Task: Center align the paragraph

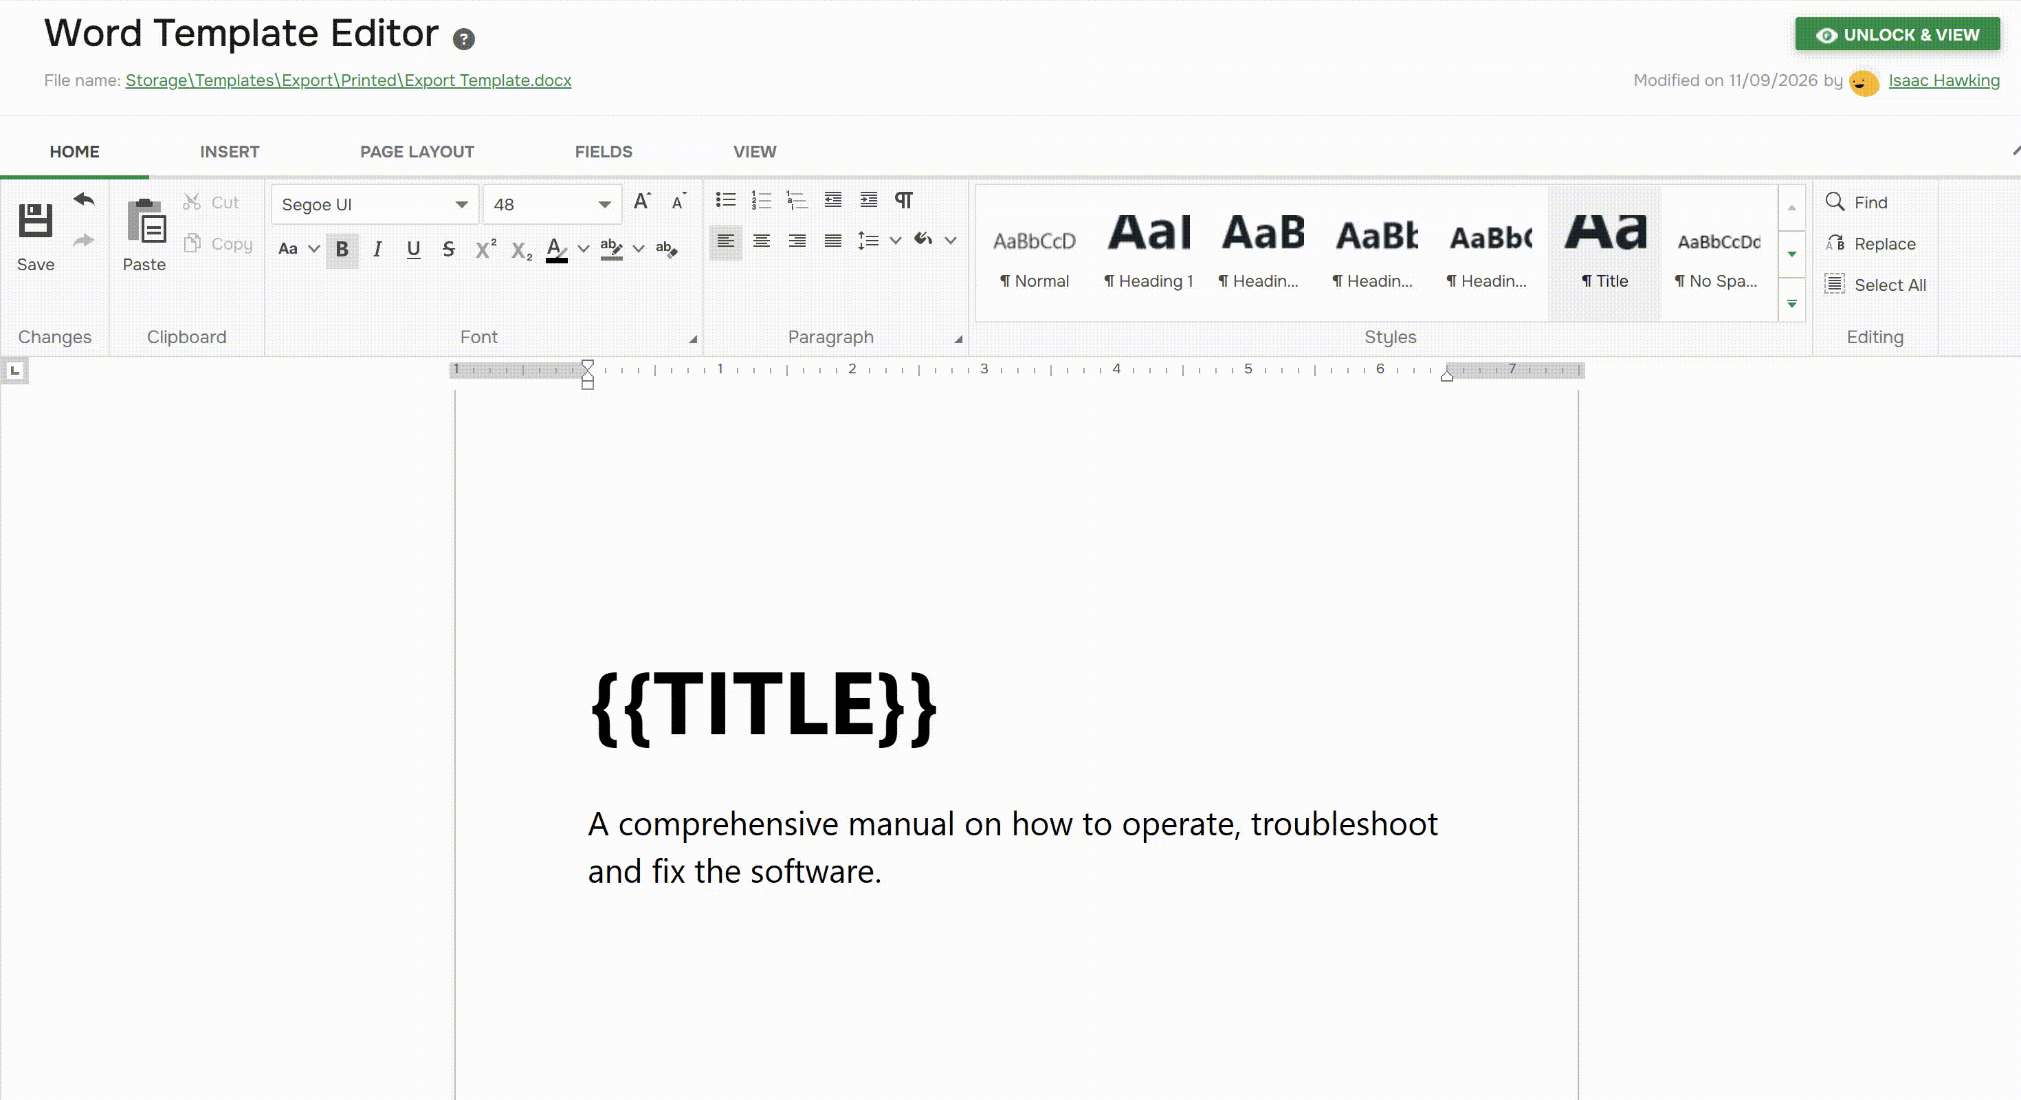Action: pos(761,240)
